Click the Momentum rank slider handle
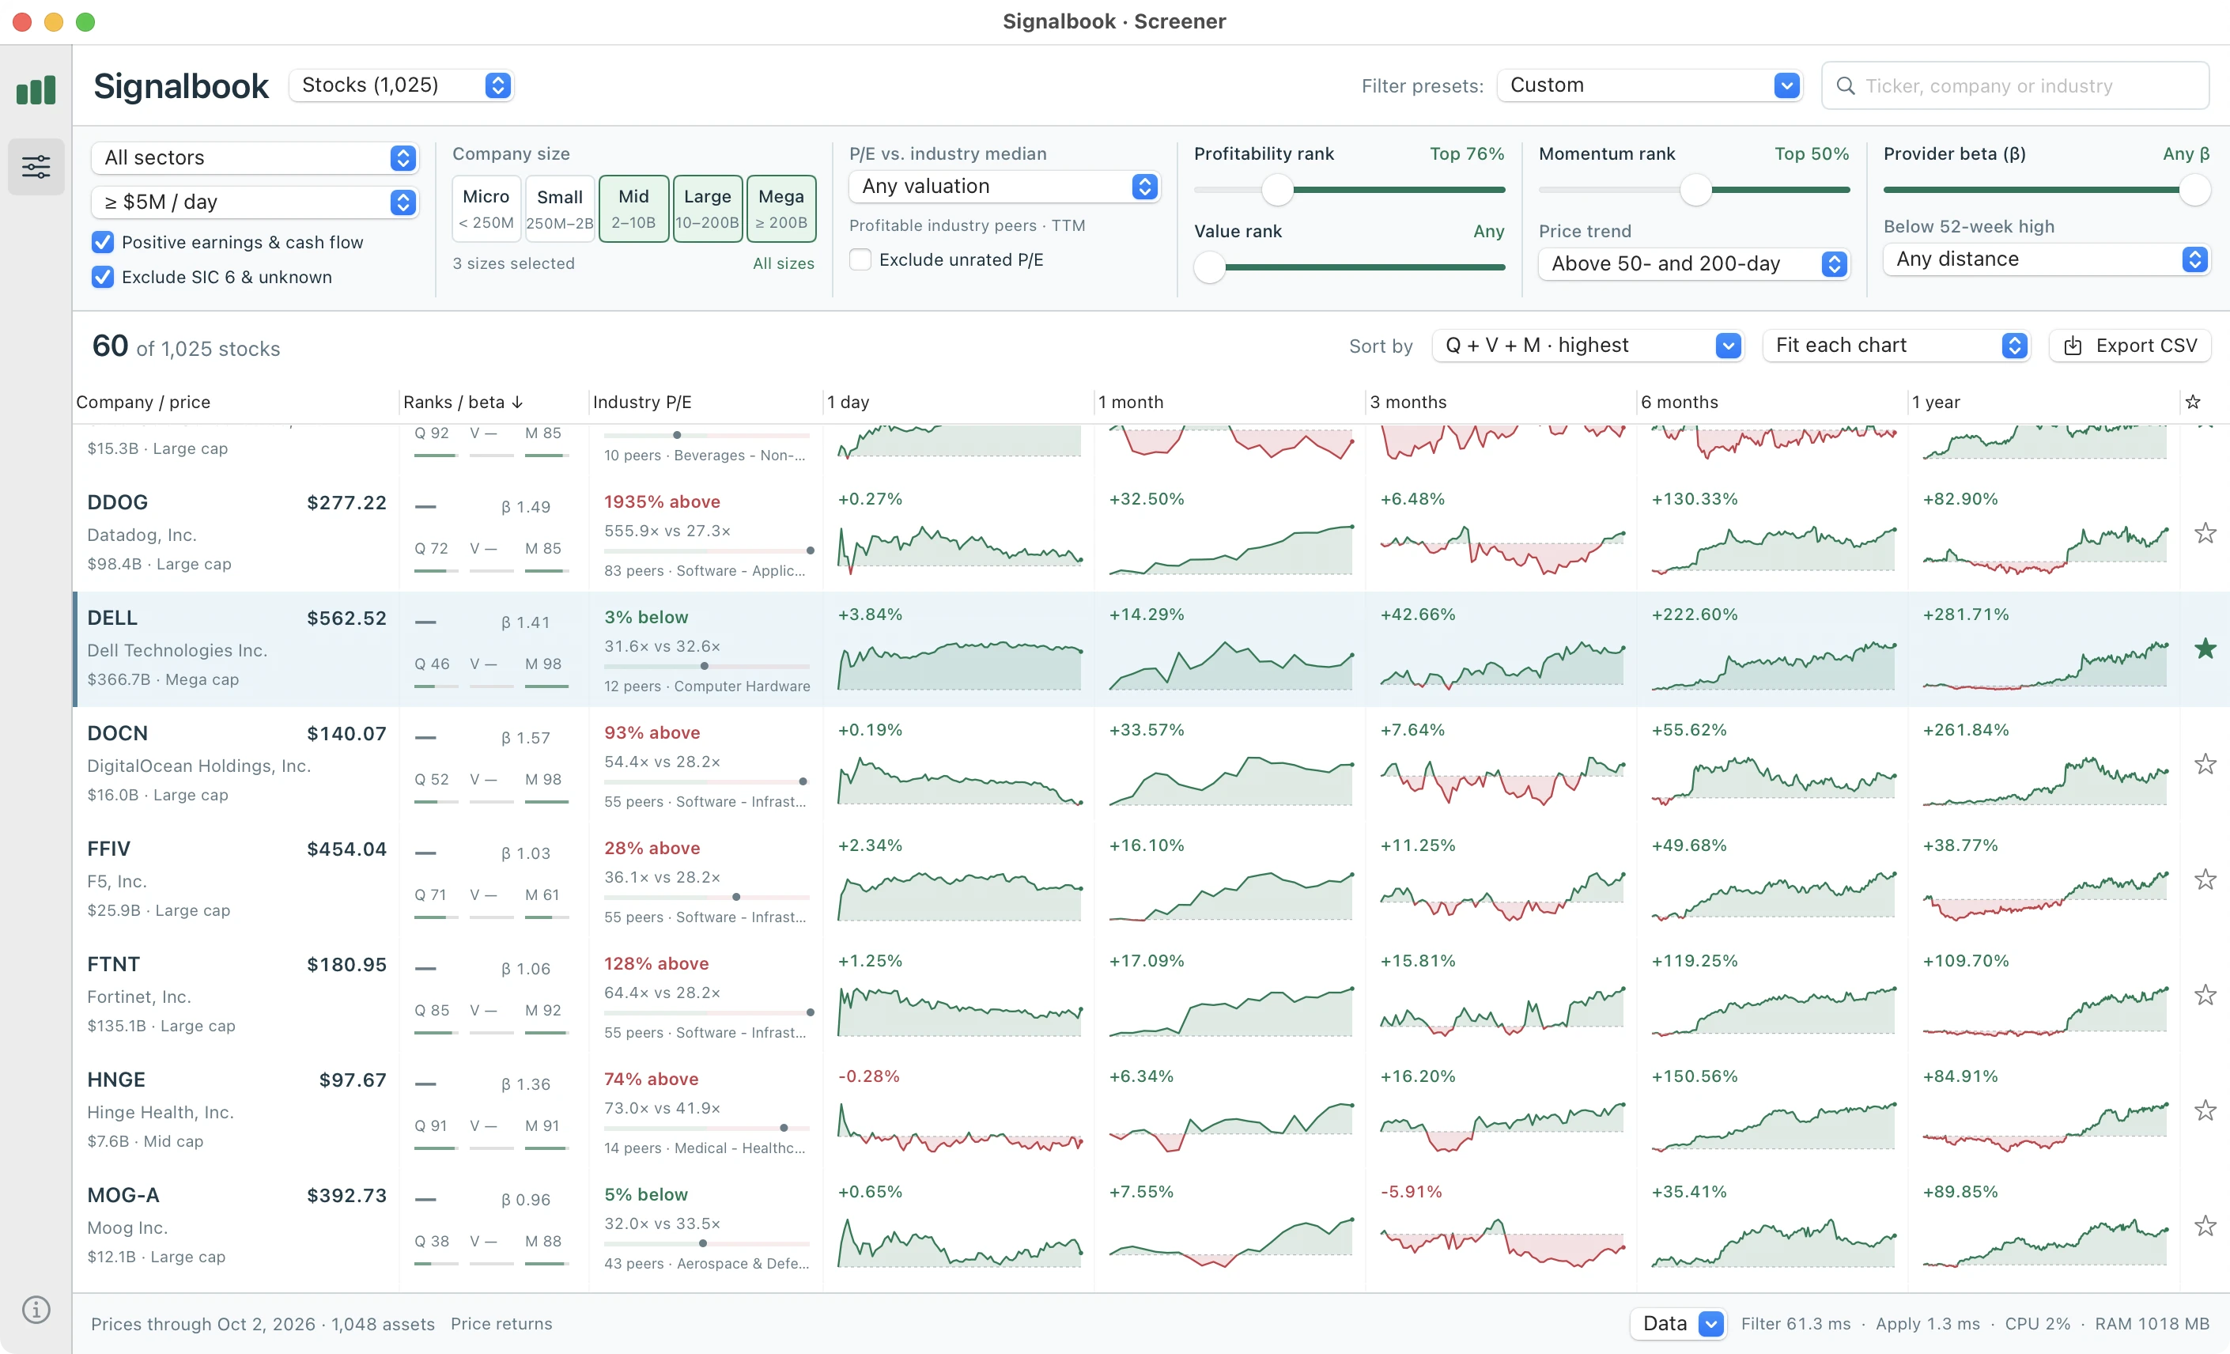Viewport: 2230px width, 1354px height. click(1695, 190)
